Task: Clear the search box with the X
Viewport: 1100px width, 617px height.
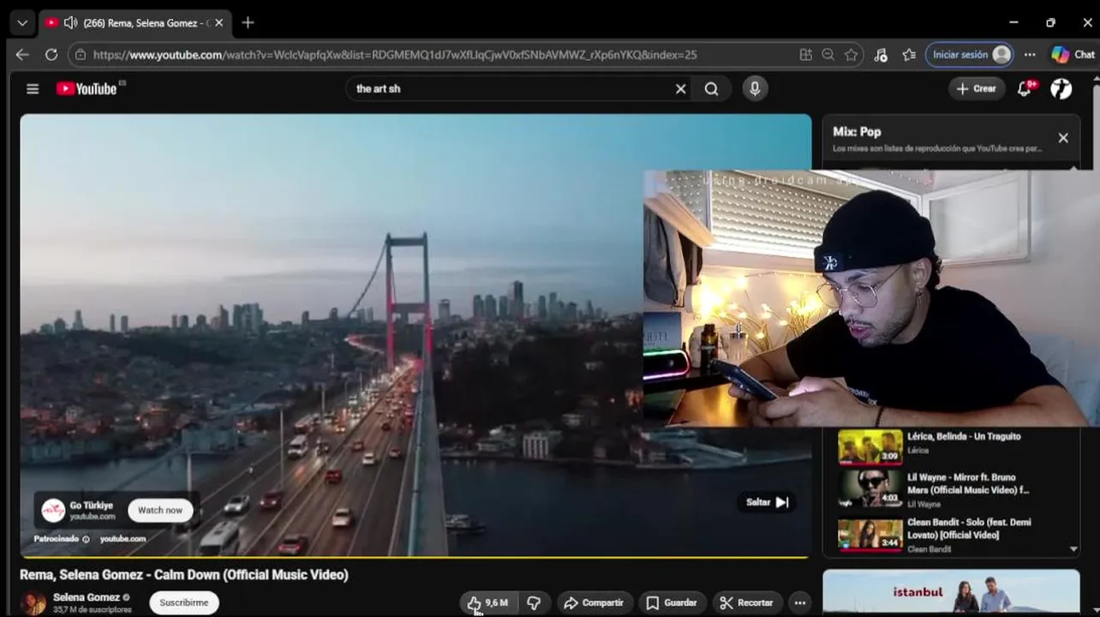Action: coord(681,88)
